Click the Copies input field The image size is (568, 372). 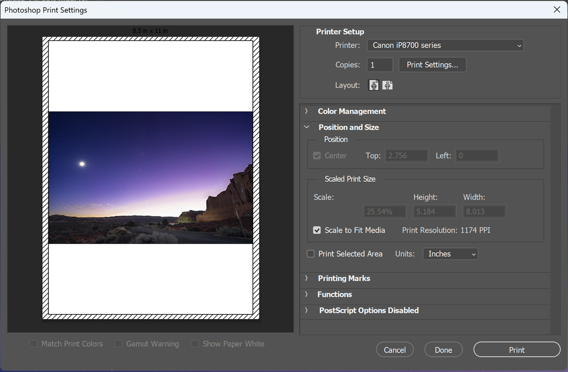[x=379, y=65]
